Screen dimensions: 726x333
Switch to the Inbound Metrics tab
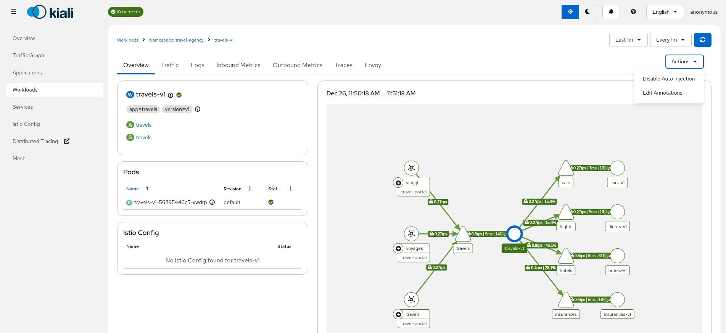[238, 65]
